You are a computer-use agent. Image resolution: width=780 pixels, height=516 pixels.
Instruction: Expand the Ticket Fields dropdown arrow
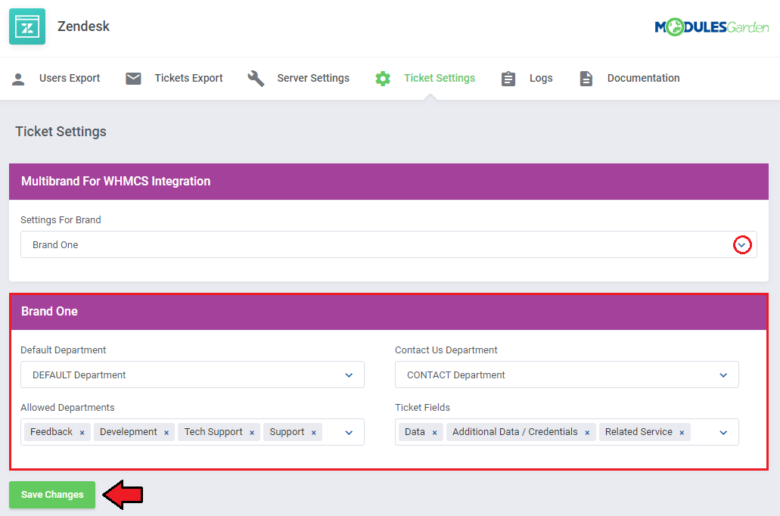pyautogui.click(x=723, y=433)
